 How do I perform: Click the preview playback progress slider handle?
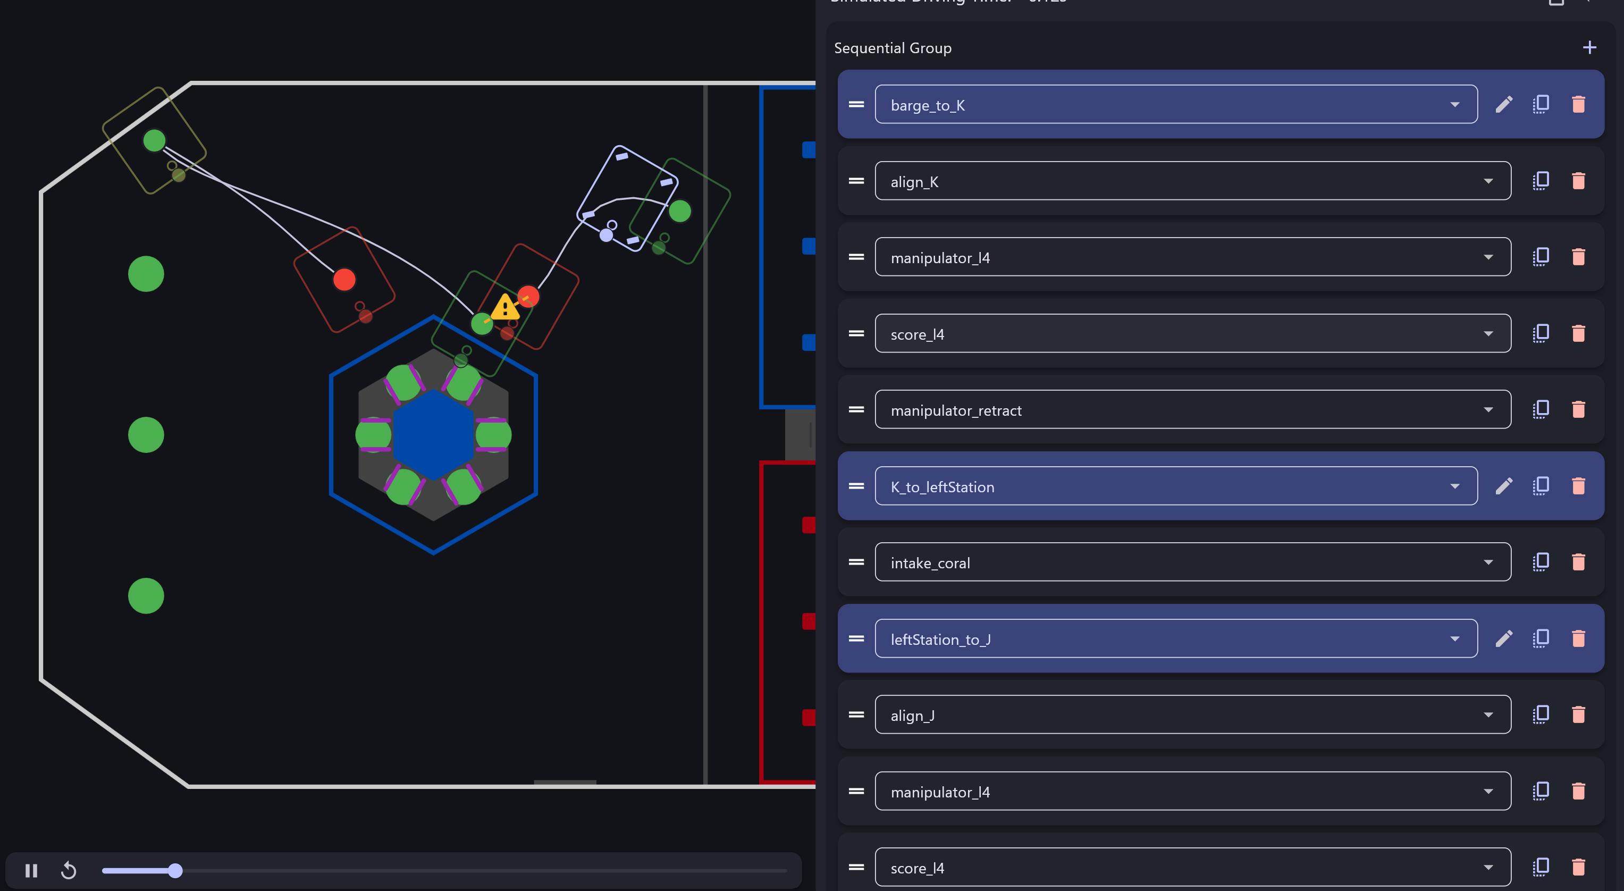(x=175, y=871)
